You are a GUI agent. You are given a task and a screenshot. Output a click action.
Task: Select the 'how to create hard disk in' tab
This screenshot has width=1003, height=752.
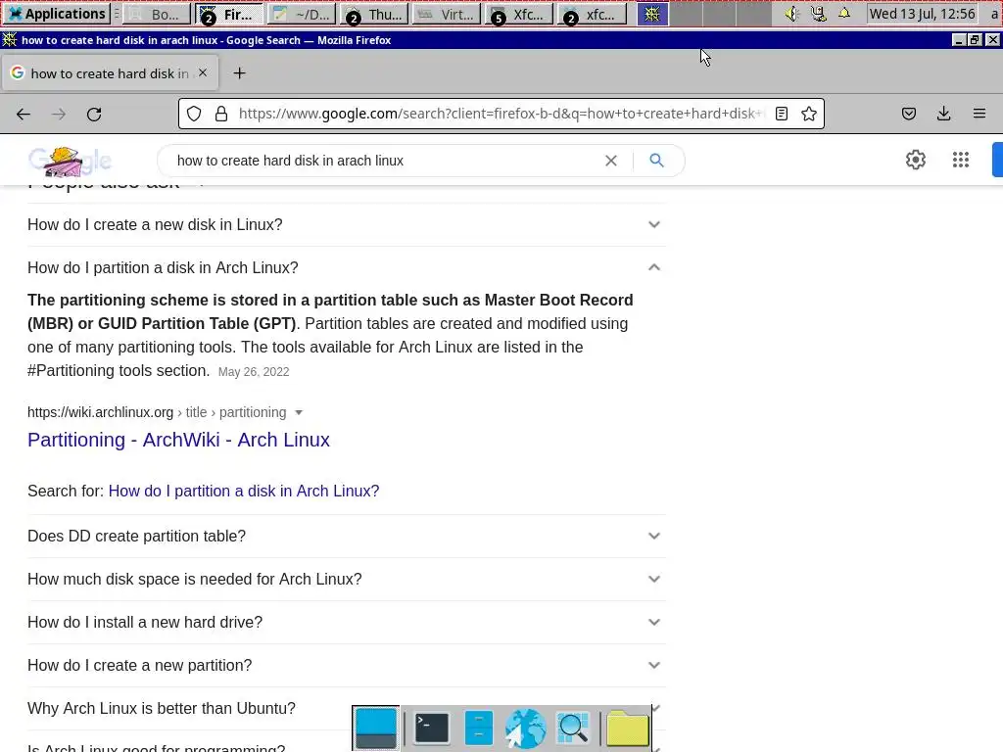(110, 72)
